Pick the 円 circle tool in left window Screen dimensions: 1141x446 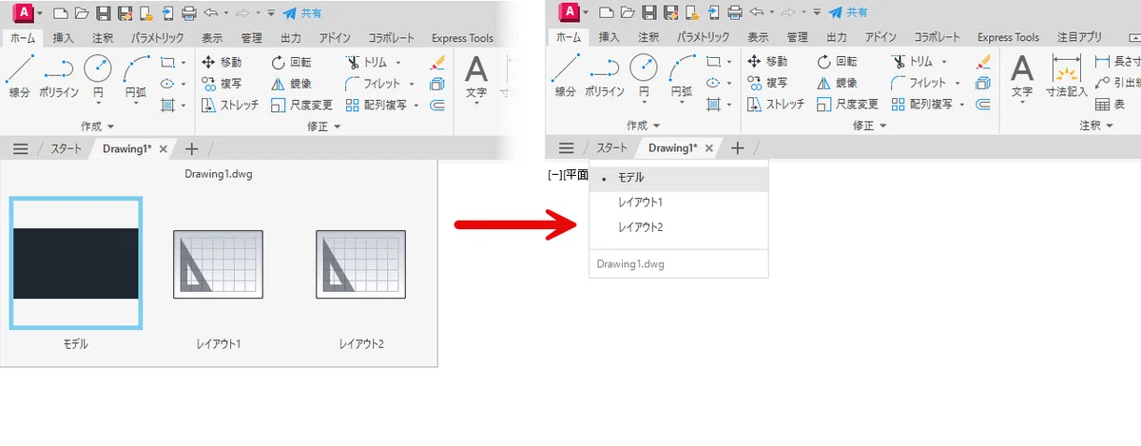click(98, 76)
